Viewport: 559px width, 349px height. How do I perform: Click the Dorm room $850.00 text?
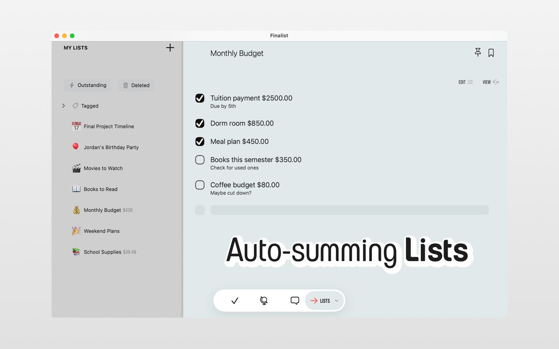[242, 123]
